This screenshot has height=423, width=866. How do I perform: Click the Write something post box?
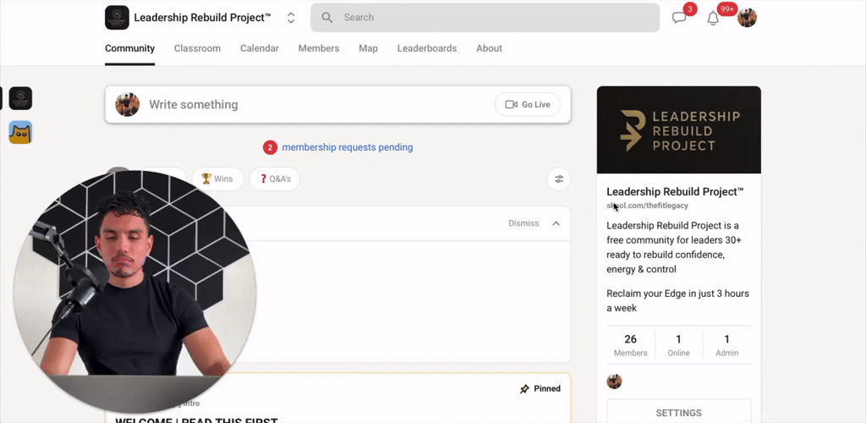(337, 104)
